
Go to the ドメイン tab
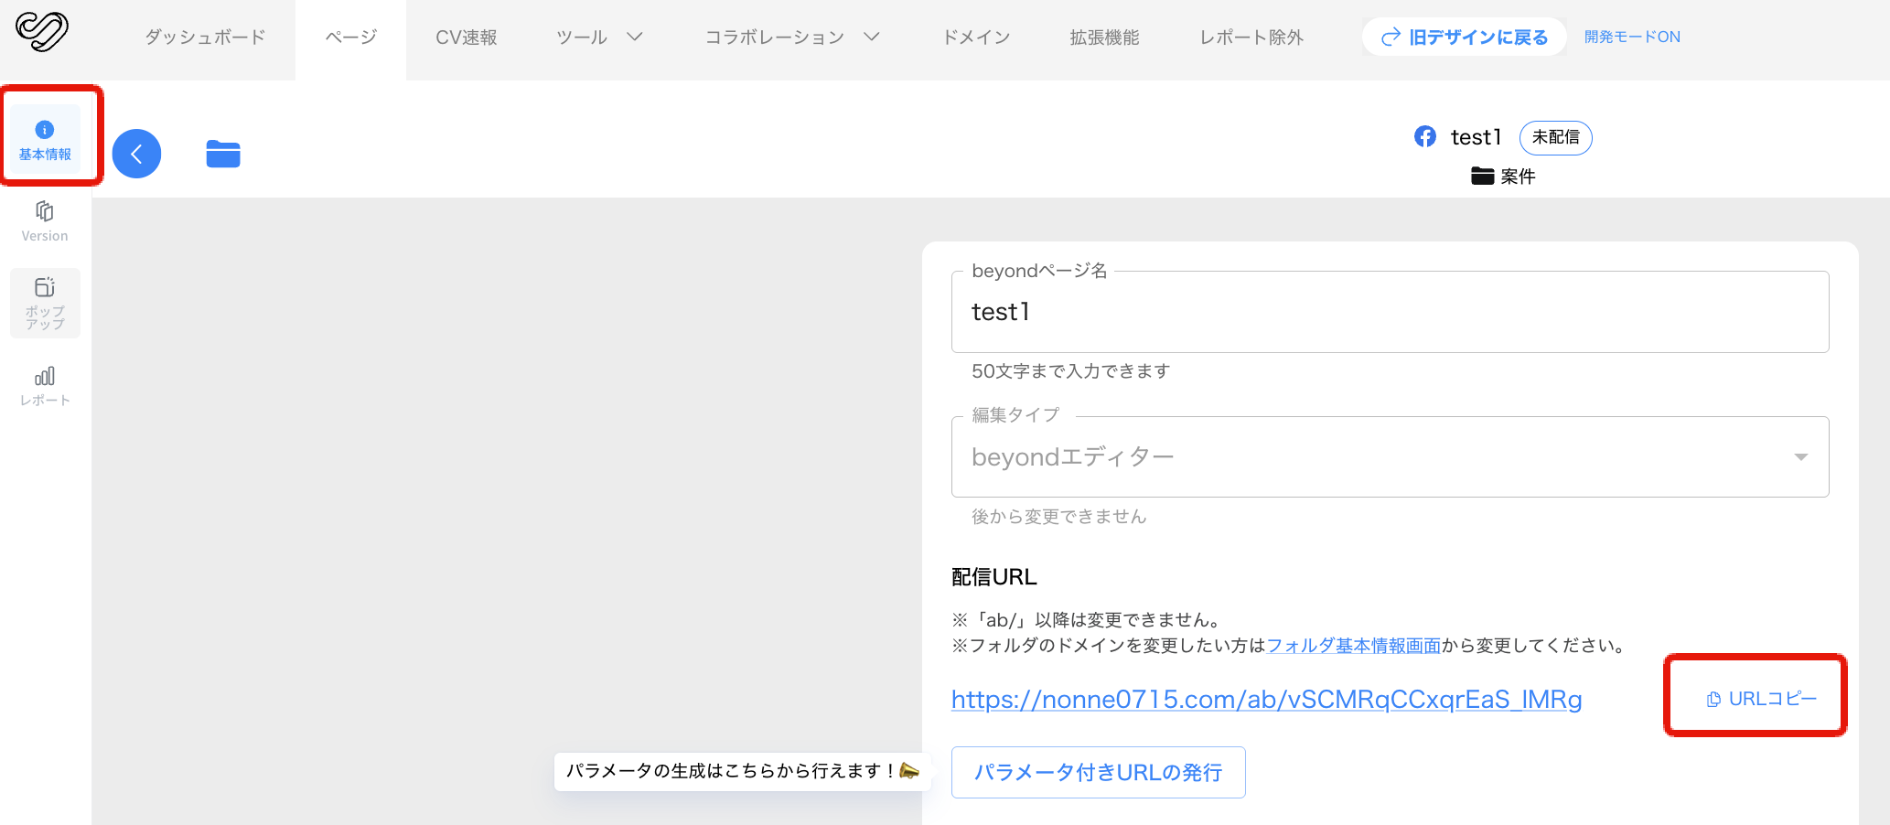pyautogui.click(x=976, y=37)
